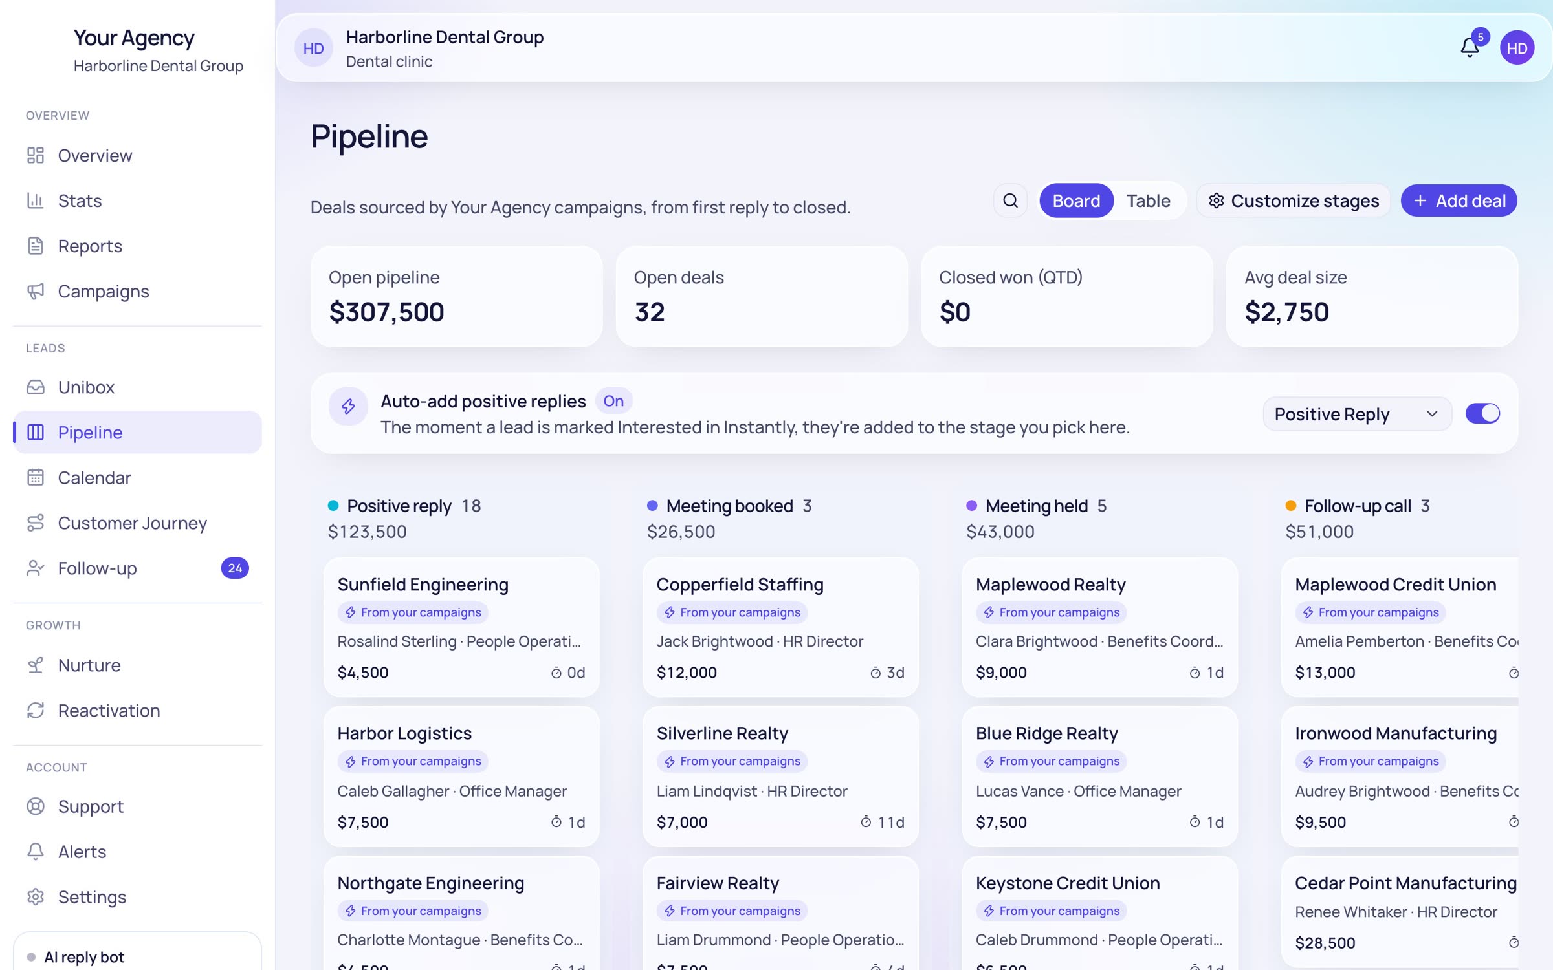Click the Overview grid icon in sidebar
The image size is (1553, 970).
(x=36, y=155)
